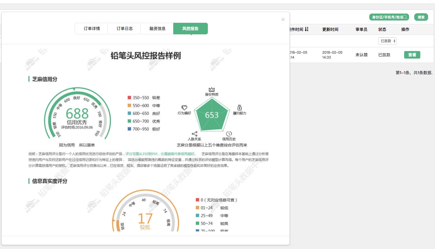Viewport: 435px width, 249px height.
Task: Click the 铅笔头风控报告样例 title
Action: pyautogui.click(x=146, y=55)
